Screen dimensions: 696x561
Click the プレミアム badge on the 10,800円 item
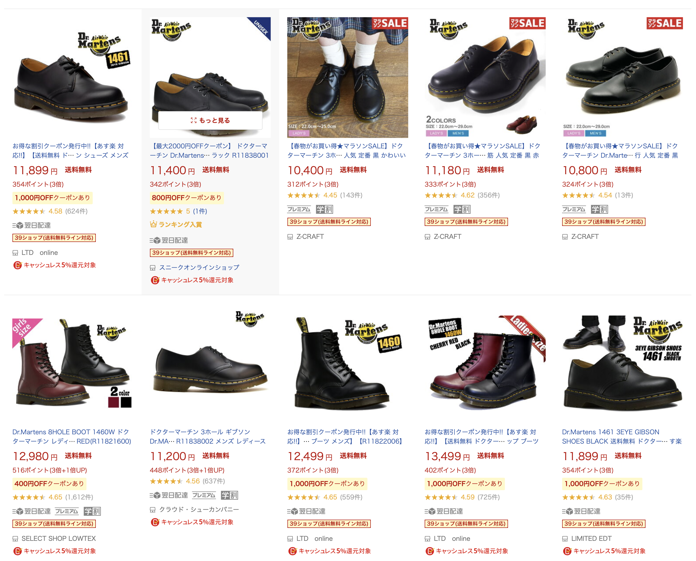(574, 209)
